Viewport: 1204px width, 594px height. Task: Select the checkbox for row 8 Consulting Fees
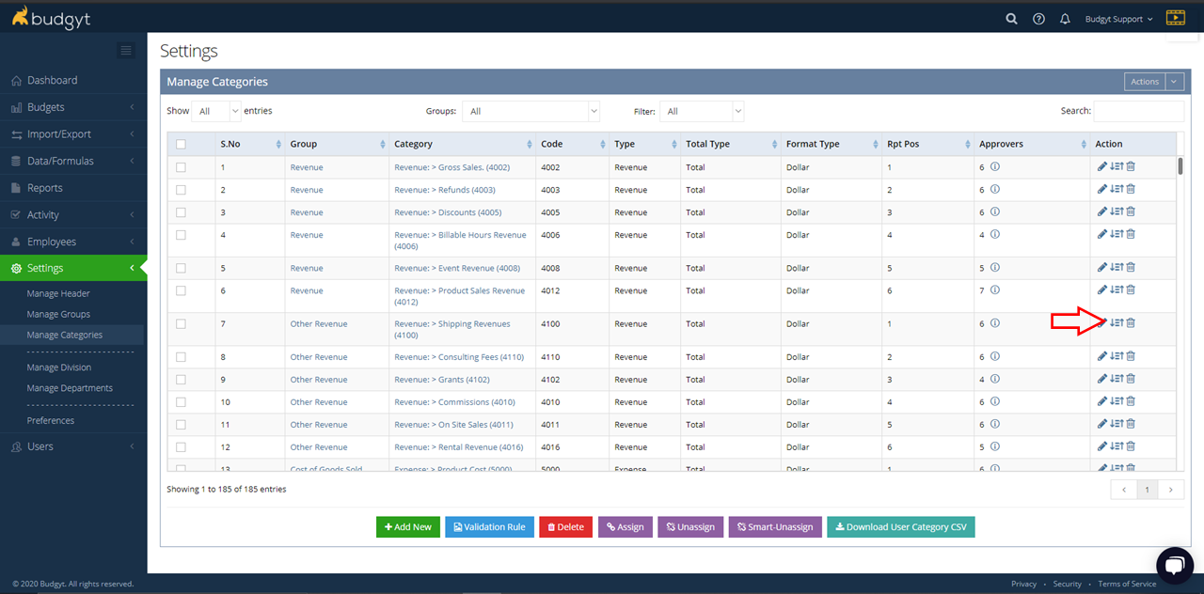pos(181,357)
